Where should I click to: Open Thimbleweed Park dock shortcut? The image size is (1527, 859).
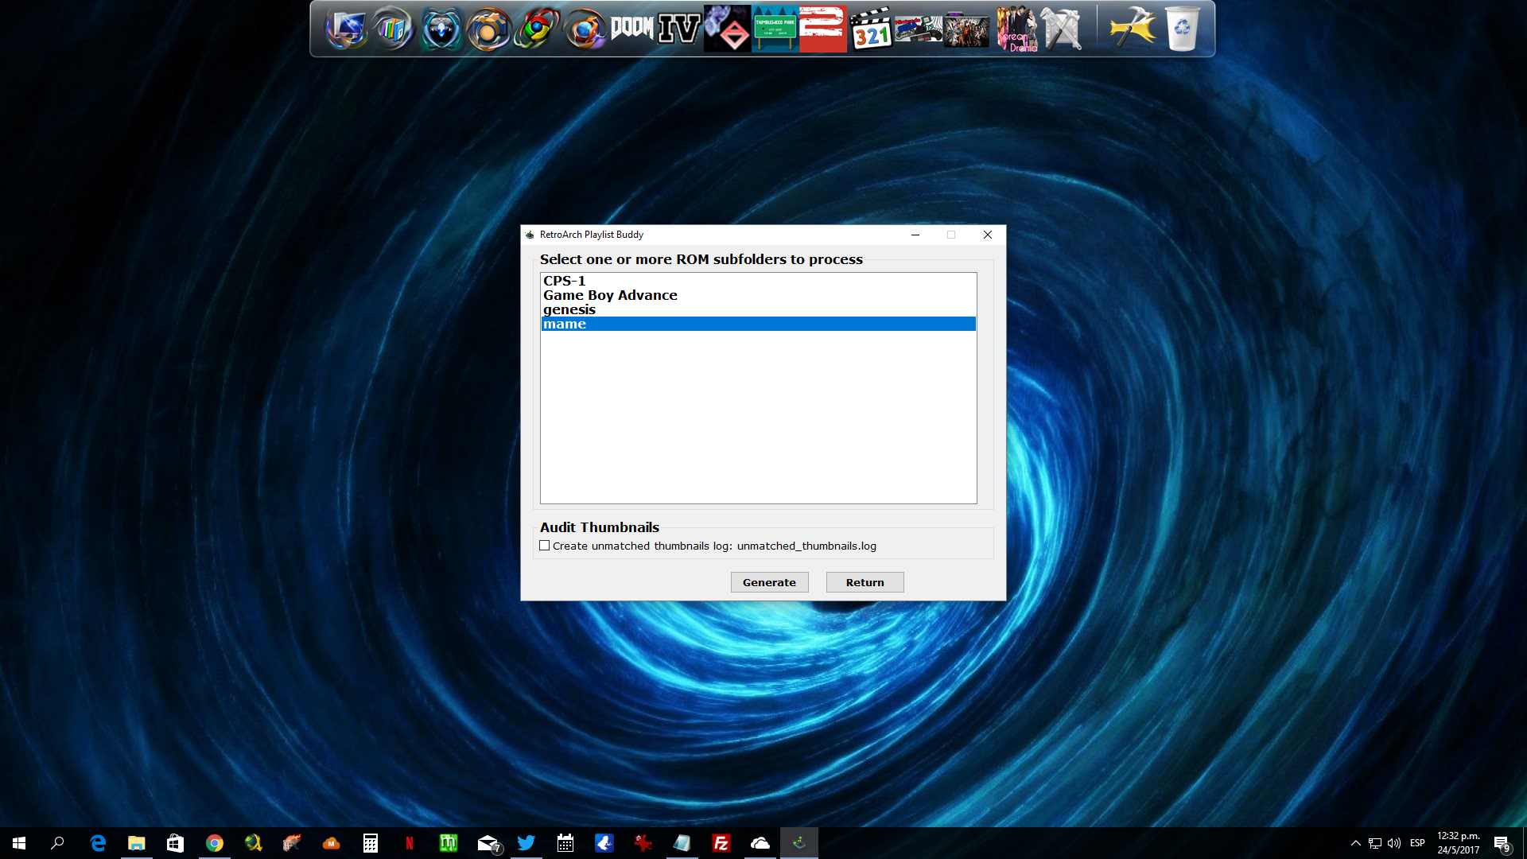pos(775,29)
